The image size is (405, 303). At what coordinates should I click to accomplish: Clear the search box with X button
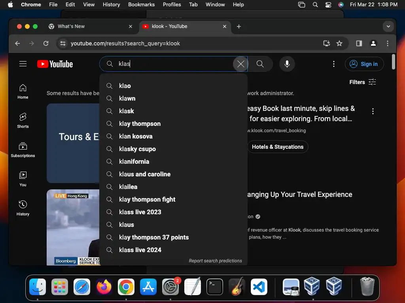(240, 64)
